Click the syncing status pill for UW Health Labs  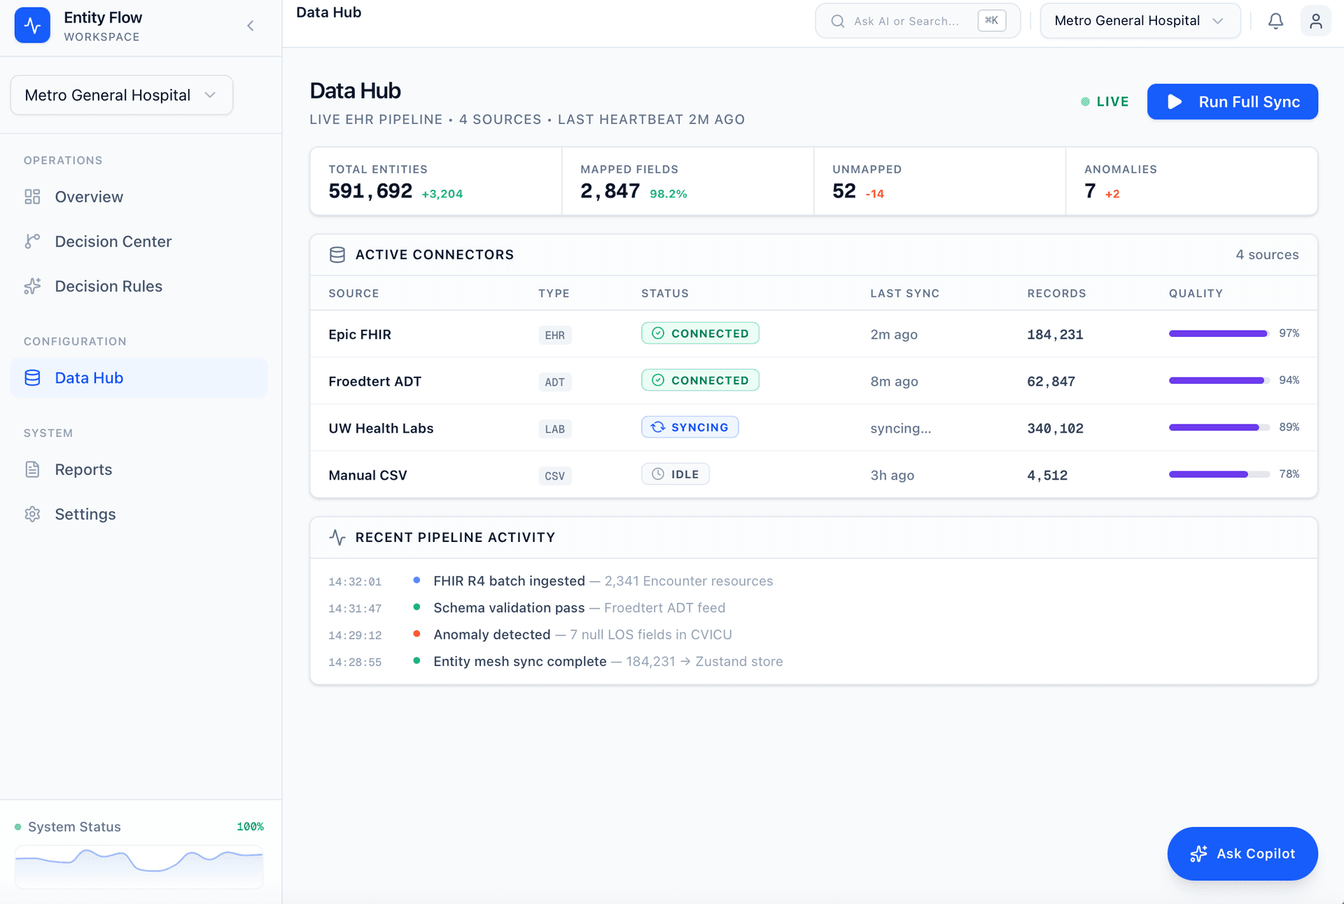[689, 426]
